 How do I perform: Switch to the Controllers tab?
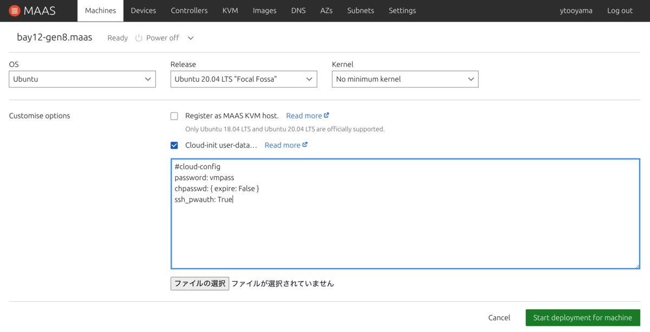pos(189,11)
